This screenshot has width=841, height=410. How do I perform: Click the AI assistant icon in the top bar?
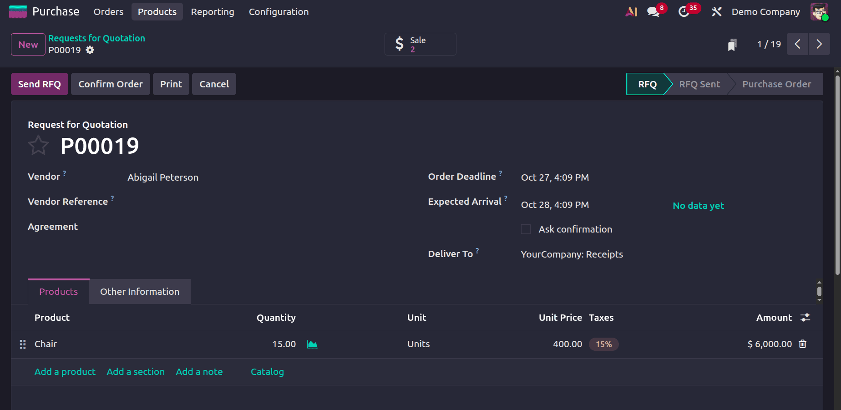click(x=631, y=11)
